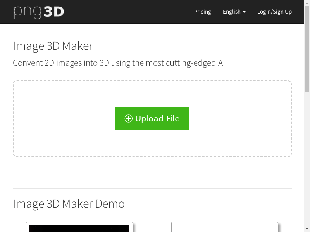Click the Image 3D Maker Demo heading
This screenshot has height=232, width=310.
(x=69, y=203)
